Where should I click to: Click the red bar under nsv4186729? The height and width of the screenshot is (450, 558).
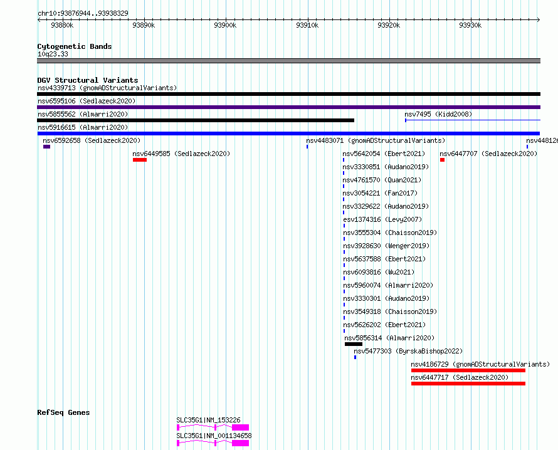click(468, 370)
